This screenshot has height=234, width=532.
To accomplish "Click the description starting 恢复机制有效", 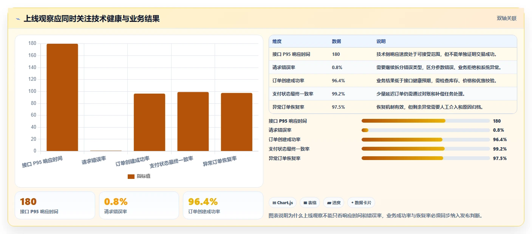I will 430,107.
